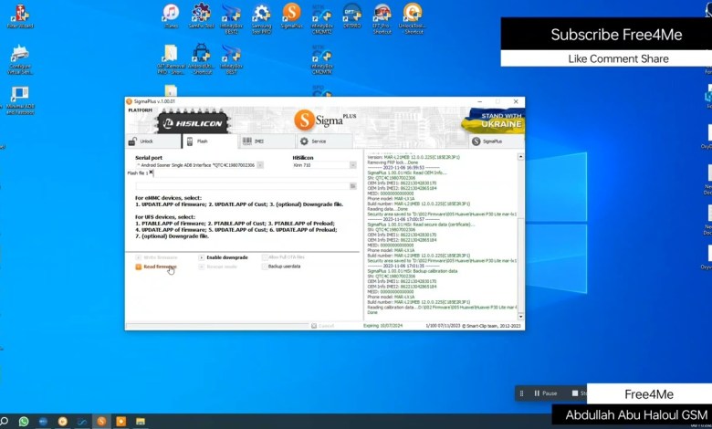The height and width of the screenshot is (429, 712).
Task: Open Minimal ADB and Fastboot icon
Action: pyautogui.click(x=19, y=99)
